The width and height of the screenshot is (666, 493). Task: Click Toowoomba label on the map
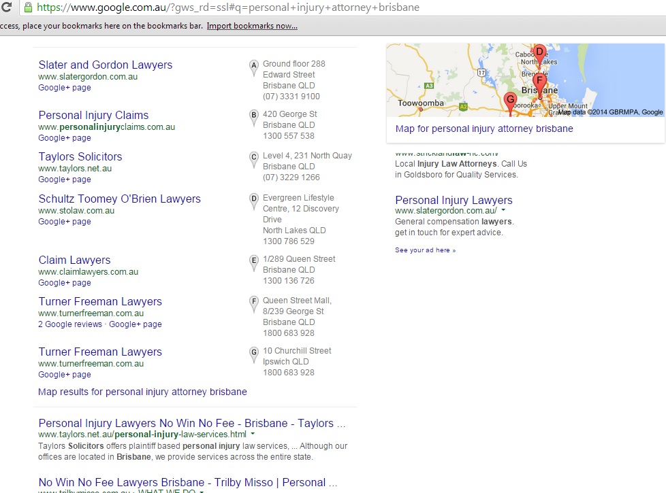(420, 103)
